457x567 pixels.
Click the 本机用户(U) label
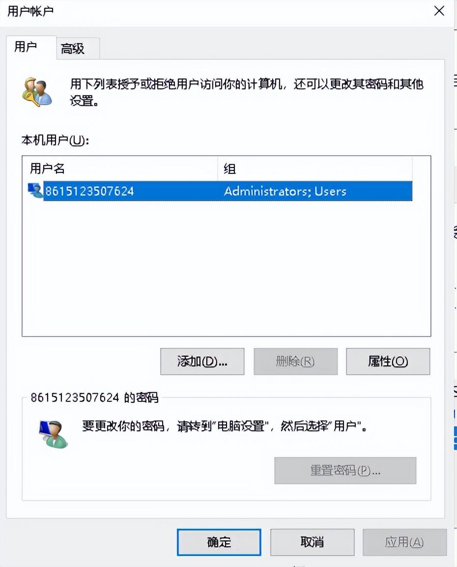pos(56,140)
